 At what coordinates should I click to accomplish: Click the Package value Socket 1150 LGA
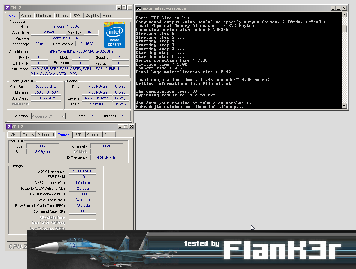(65, 38)
